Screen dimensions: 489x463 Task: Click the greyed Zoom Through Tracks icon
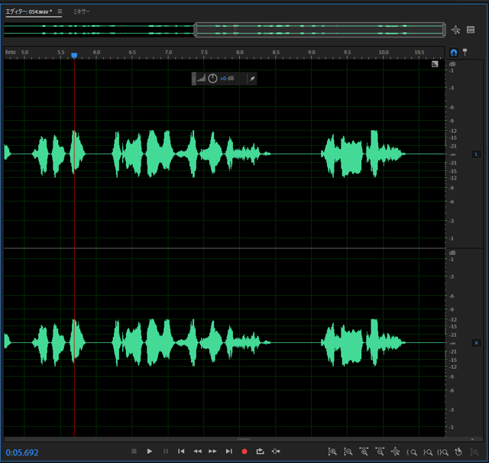[x=474, y=452]
